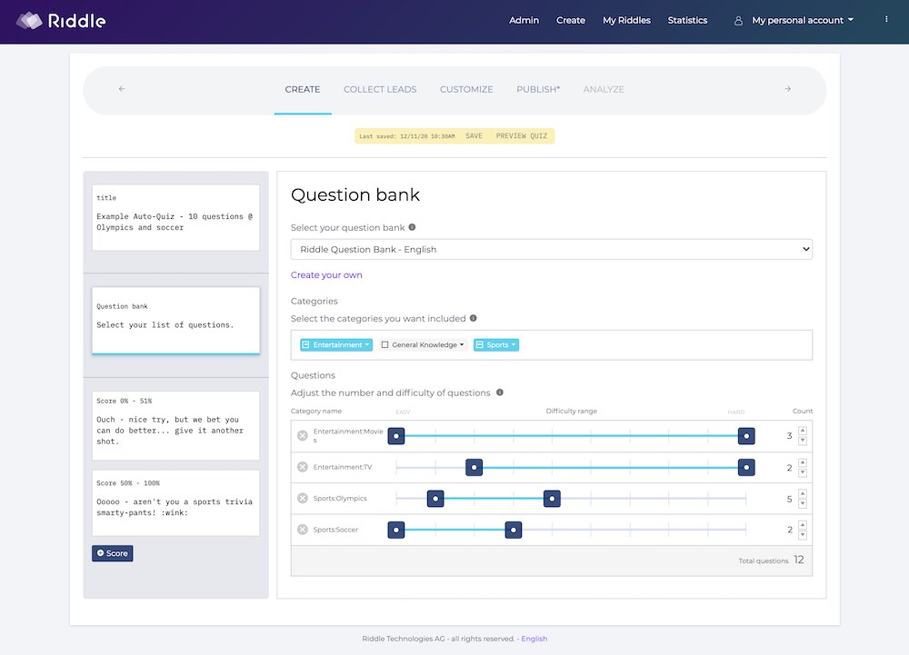Increase the Sports:Soccer question count
Viewport: 909px width, 655px height.
click(803, 525)
